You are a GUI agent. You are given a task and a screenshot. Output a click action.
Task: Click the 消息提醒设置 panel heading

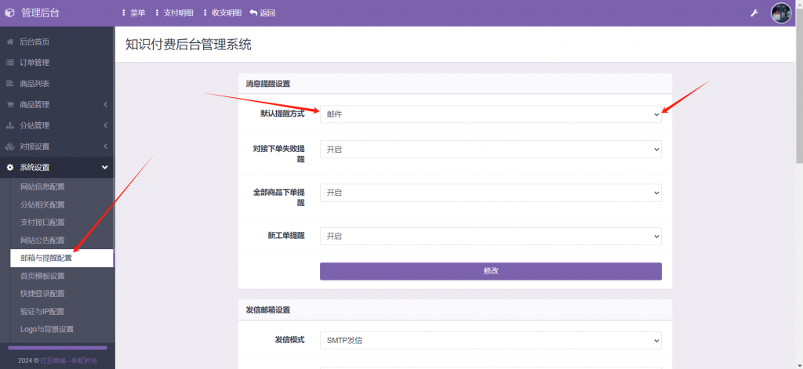tap(268, 84)
